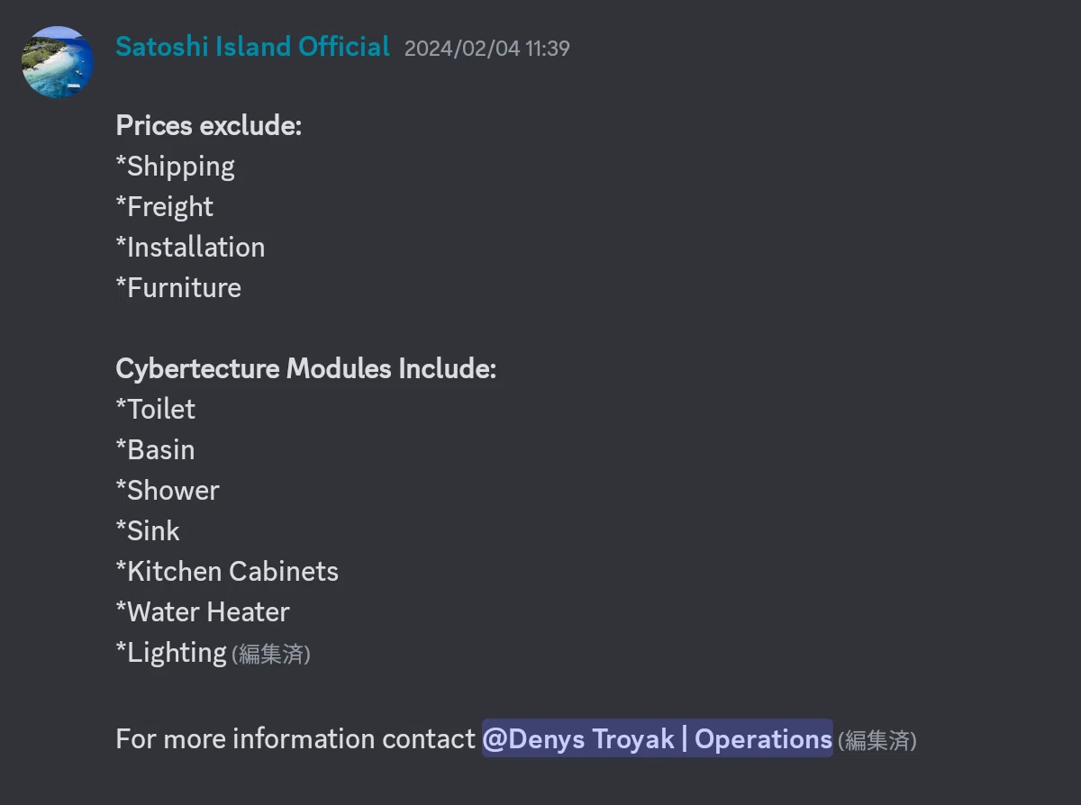The height and width of the screenshot is (805, 1081).
Task: Click the '*Lighting' text
Action: click(171, 652)
